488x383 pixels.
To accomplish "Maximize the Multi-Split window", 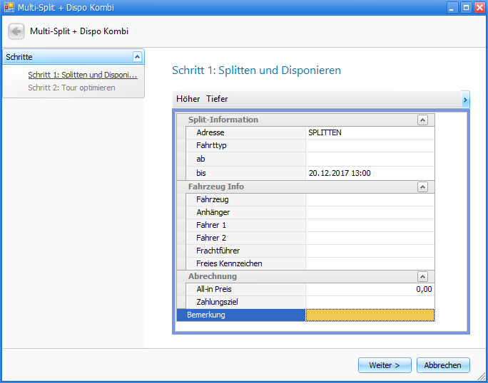I will pyautogui.click(x=466, y=8).
